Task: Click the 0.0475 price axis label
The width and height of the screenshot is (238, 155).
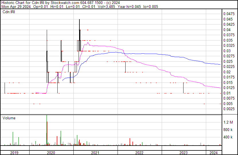Action: [229, 14]
